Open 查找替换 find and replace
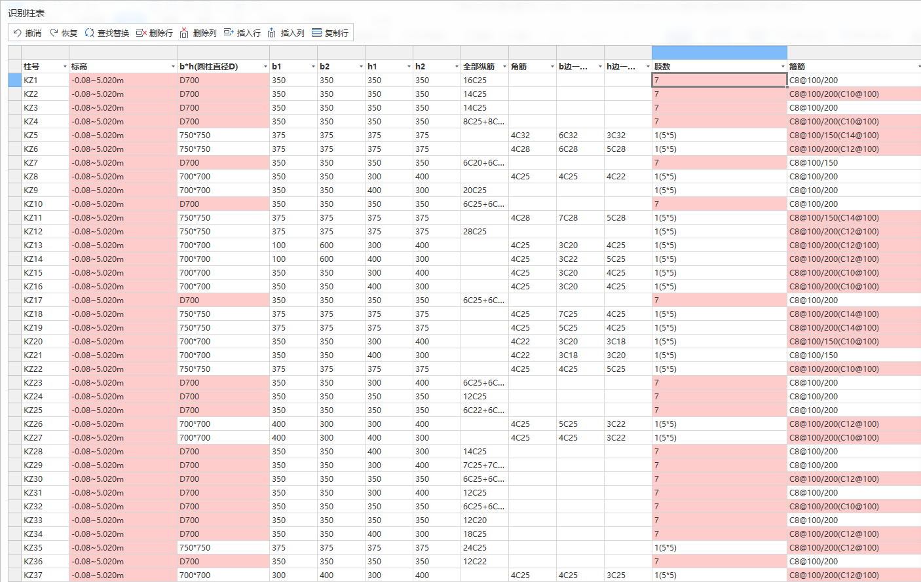Screen dimensions: 921x582 pos(107,33)
